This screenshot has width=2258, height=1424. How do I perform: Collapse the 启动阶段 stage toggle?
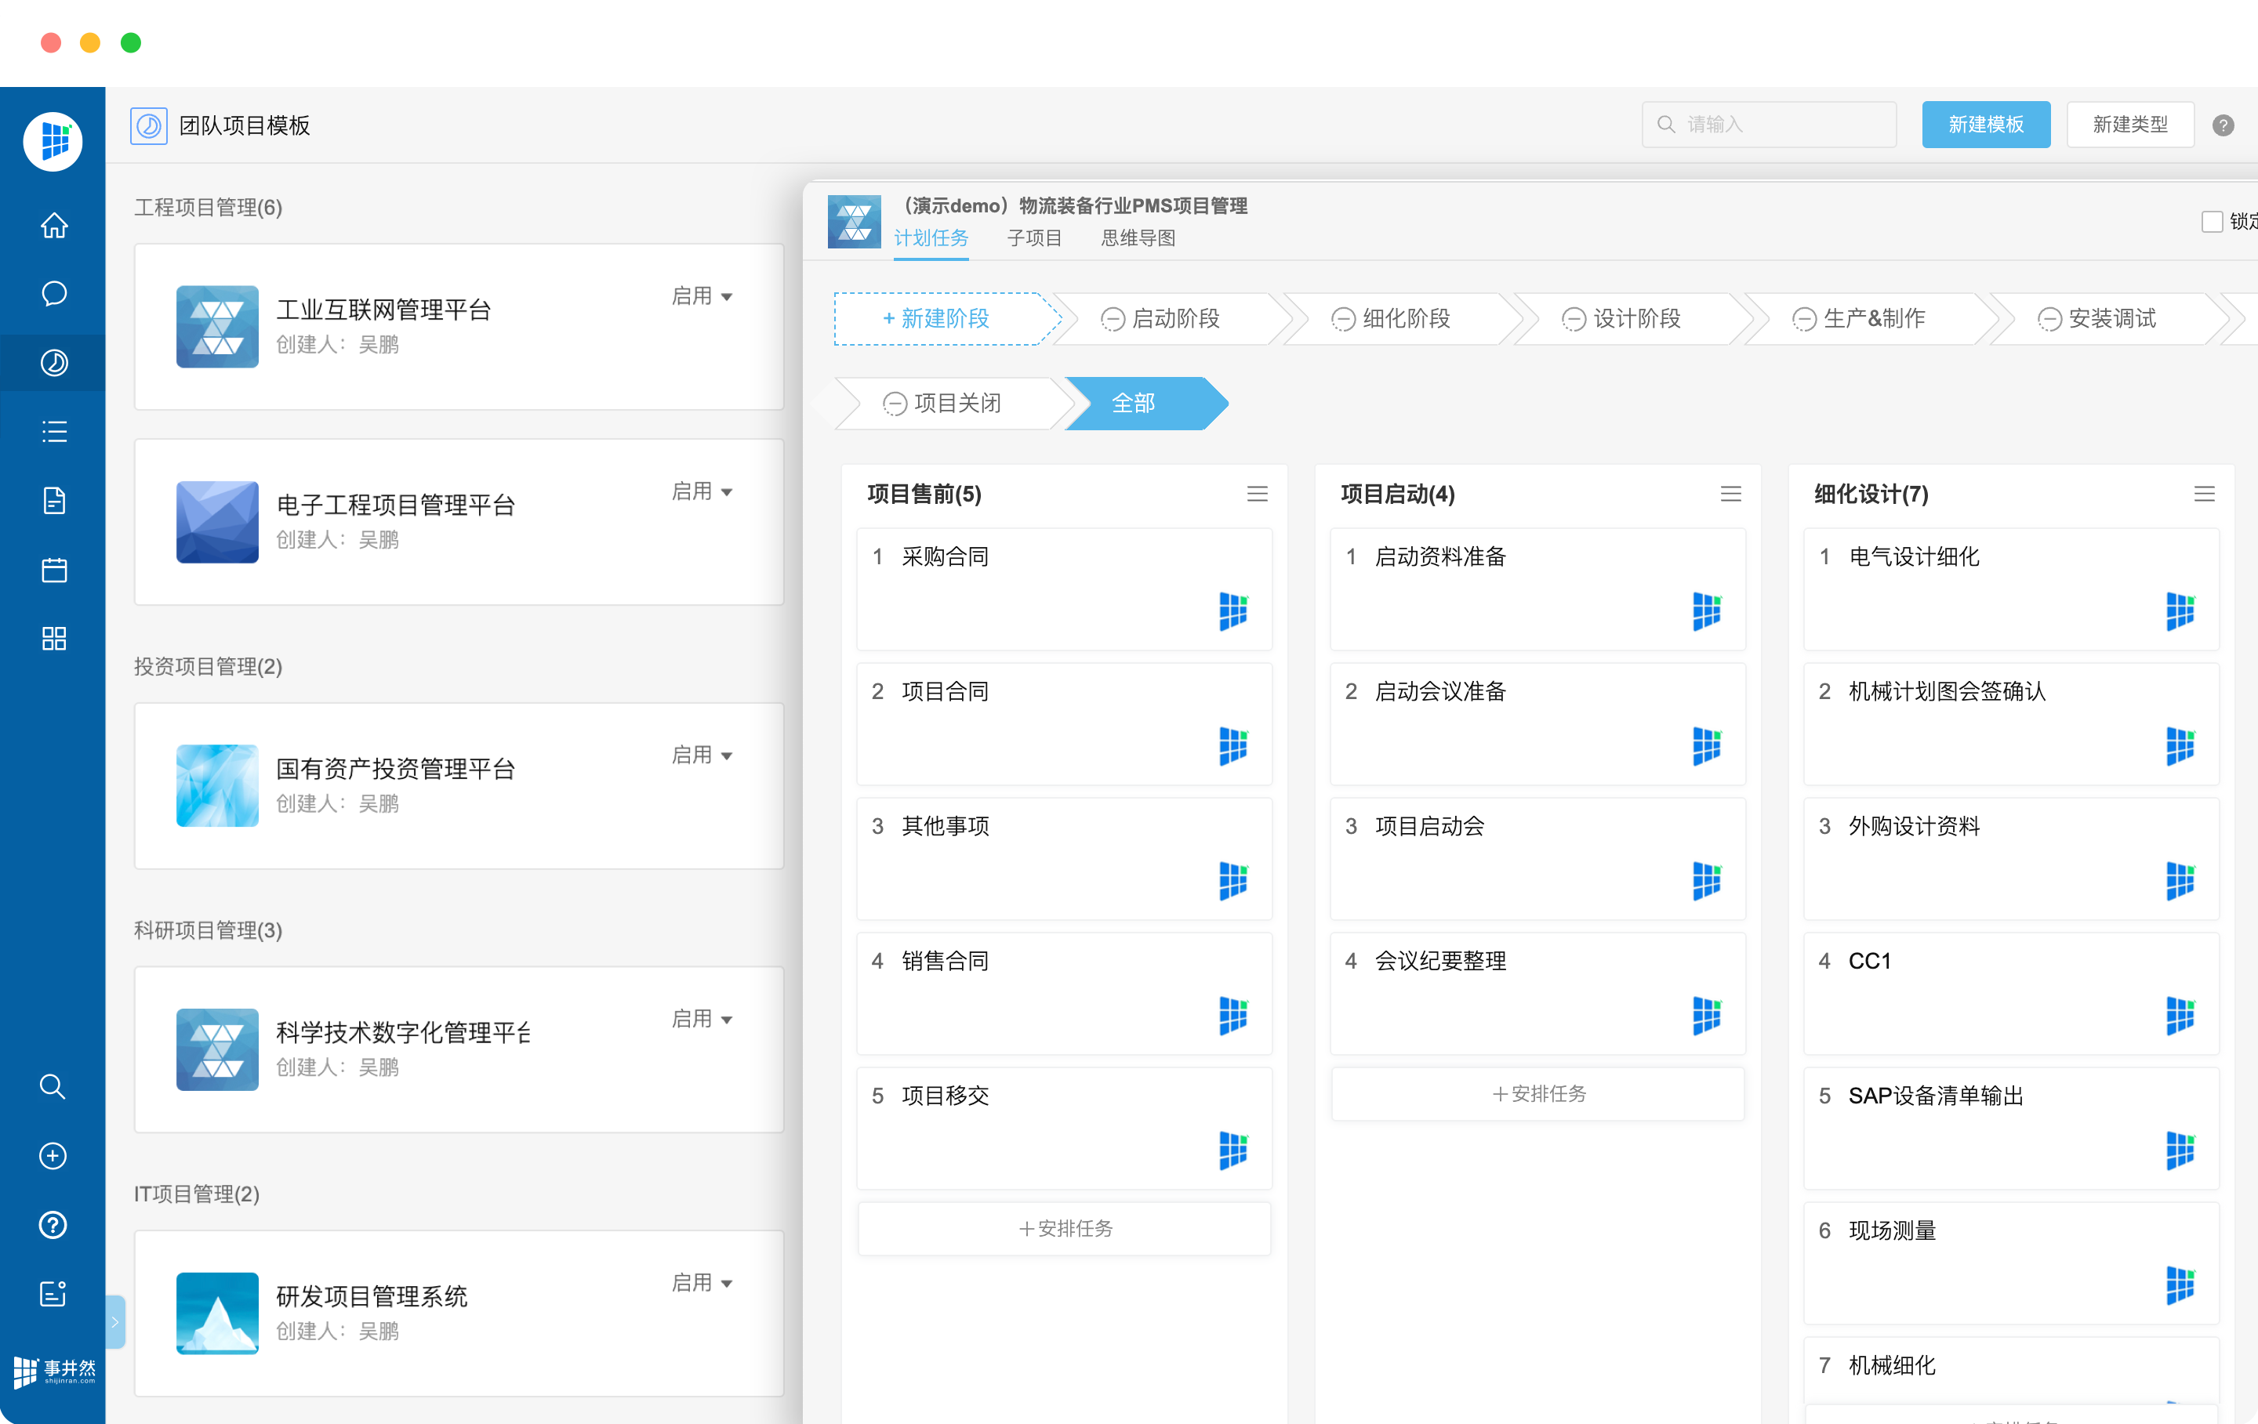click(1112, 320)
